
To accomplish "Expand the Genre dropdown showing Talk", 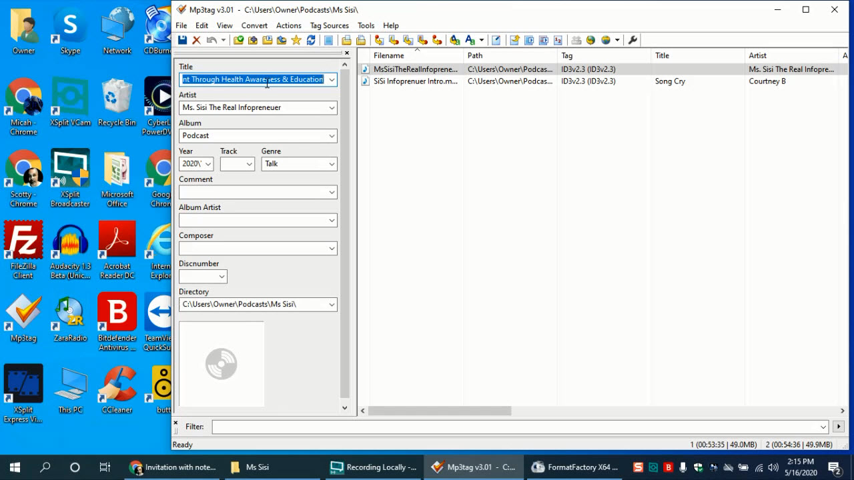I will click(x=332, y=164).
